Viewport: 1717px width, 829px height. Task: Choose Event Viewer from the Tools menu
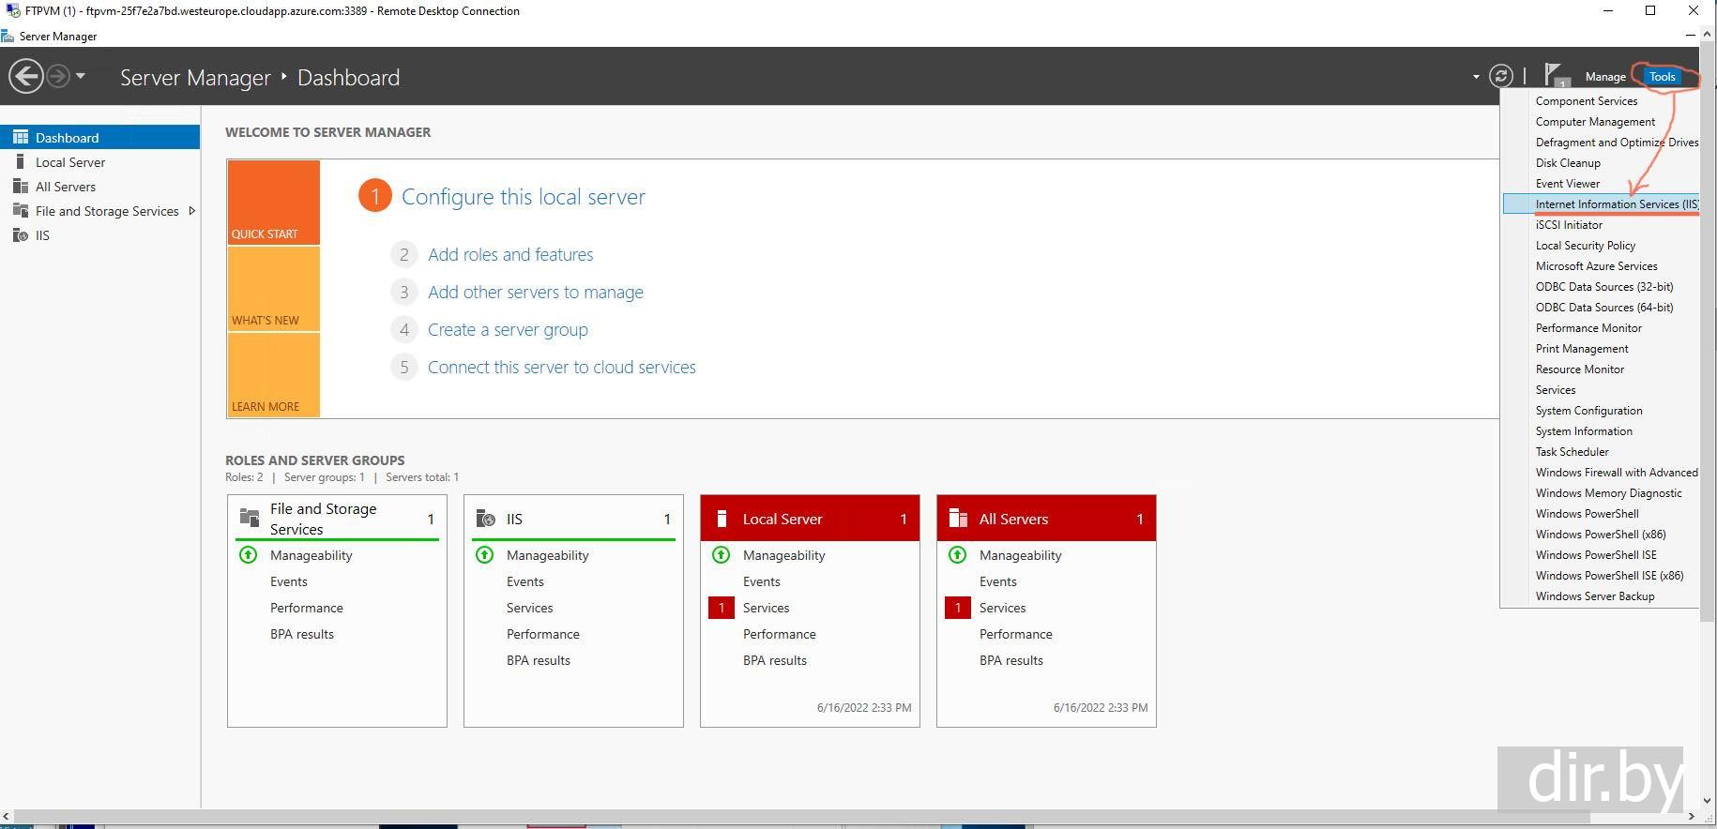[x=1567, y=184]
